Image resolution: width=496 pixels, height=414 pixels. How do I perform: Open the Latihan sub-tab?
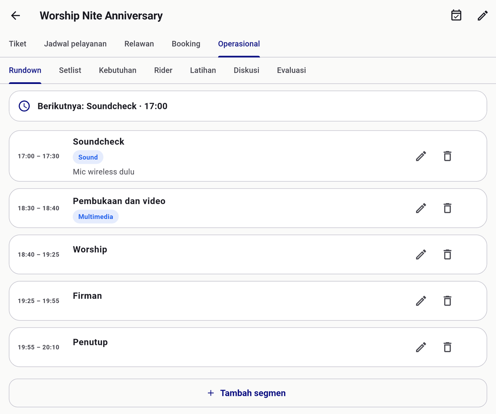203,70
